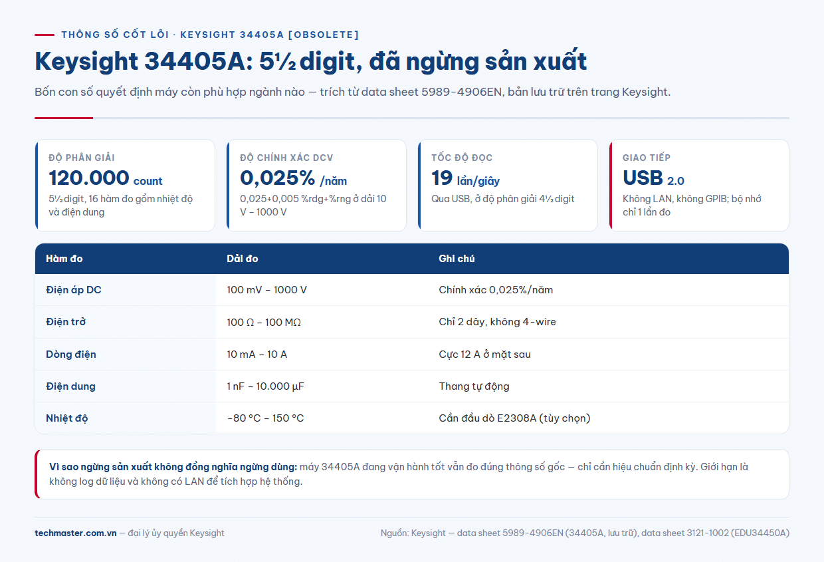Click the 'ĐỘ CHÍNH XÁC DCV' card label
The width and height of the screenshot is (824, 562).
[x=286, y=158]
